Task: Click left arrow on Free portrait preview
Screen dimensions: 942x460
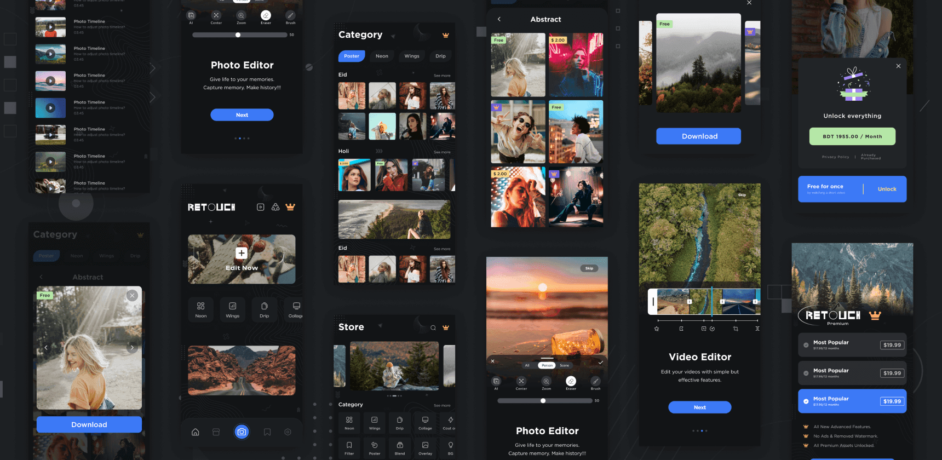Action: click(x=46, y=347)
